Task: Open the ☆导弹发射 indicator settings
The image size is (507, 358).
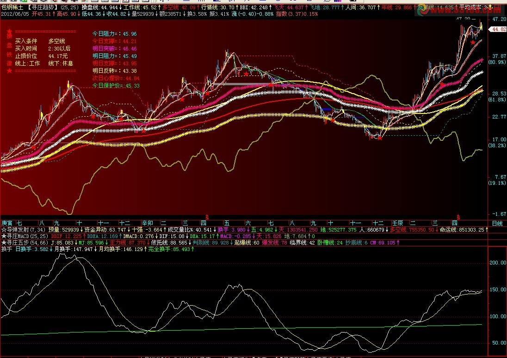Action: click(24, 230)
